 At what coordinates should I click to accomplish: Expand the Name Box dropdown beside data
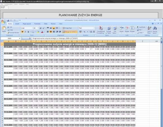coord(20,38)
